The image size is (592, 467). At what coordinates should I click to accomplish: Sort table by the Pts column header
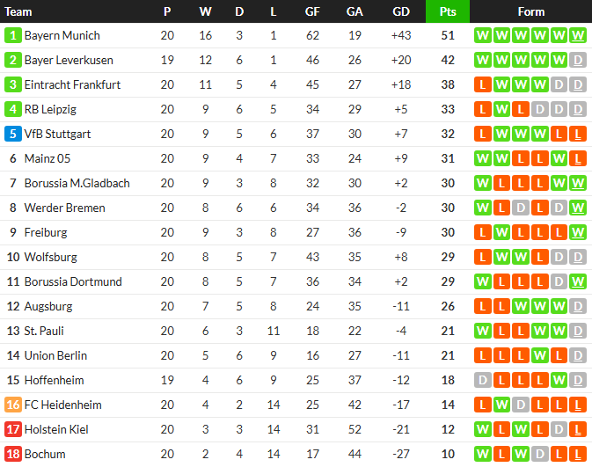[447, 11]
